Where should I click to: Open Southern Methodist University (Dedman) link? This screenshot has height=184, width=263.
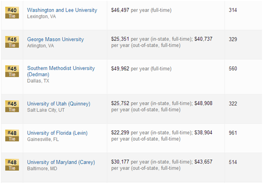pos(61,72)
